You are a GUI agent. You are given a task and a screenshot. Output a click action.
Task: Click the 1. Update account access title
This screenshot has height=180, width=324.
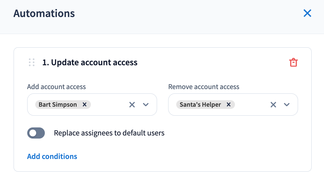coord(90,62)
